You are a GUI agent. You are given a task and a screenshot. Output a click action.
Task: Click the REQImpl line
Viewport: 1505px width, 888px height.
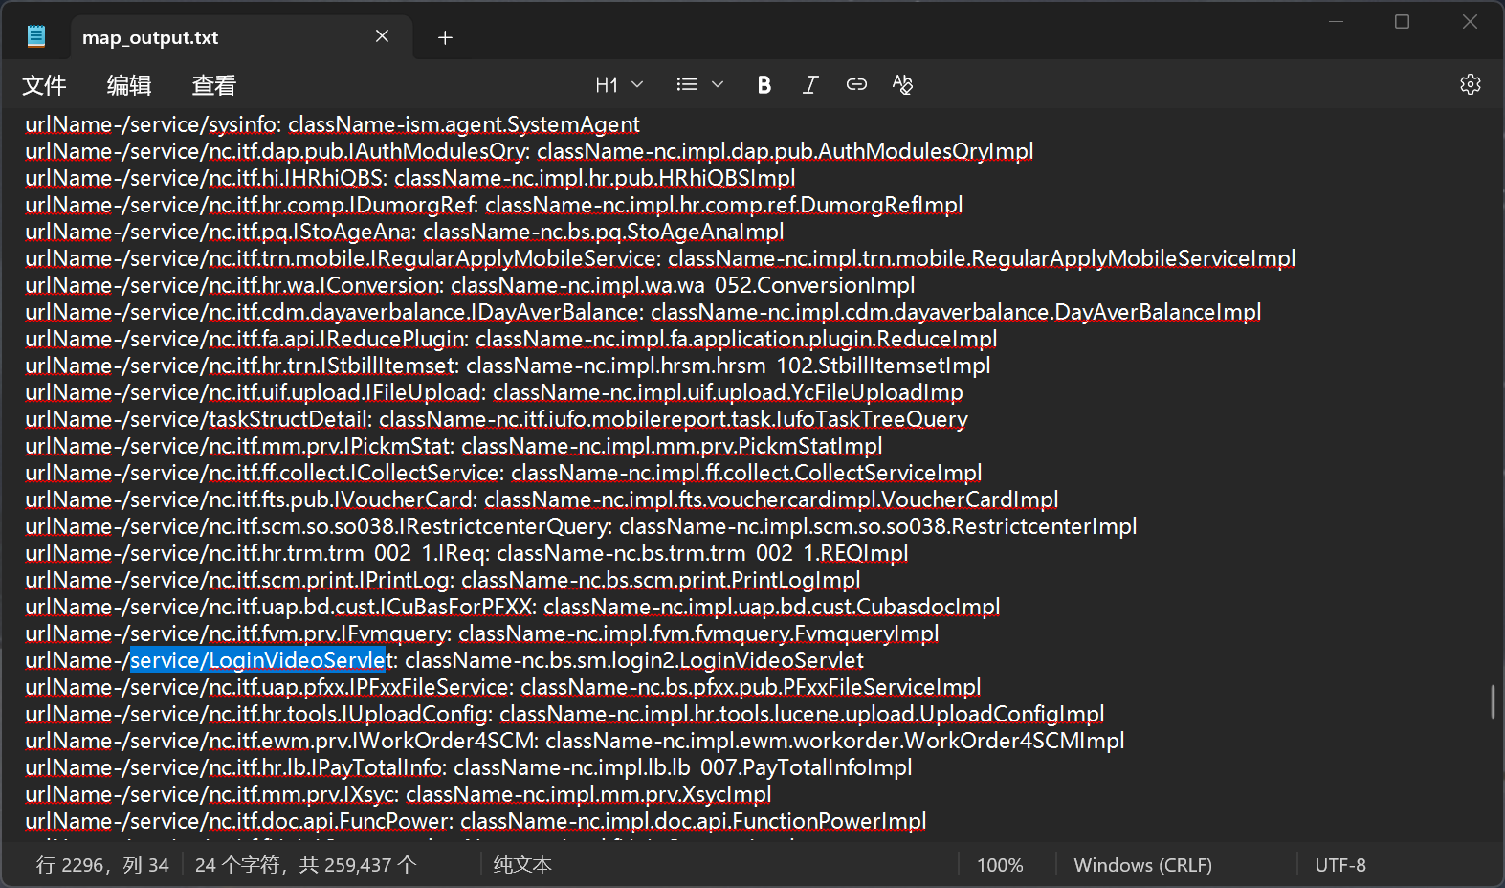467,553
